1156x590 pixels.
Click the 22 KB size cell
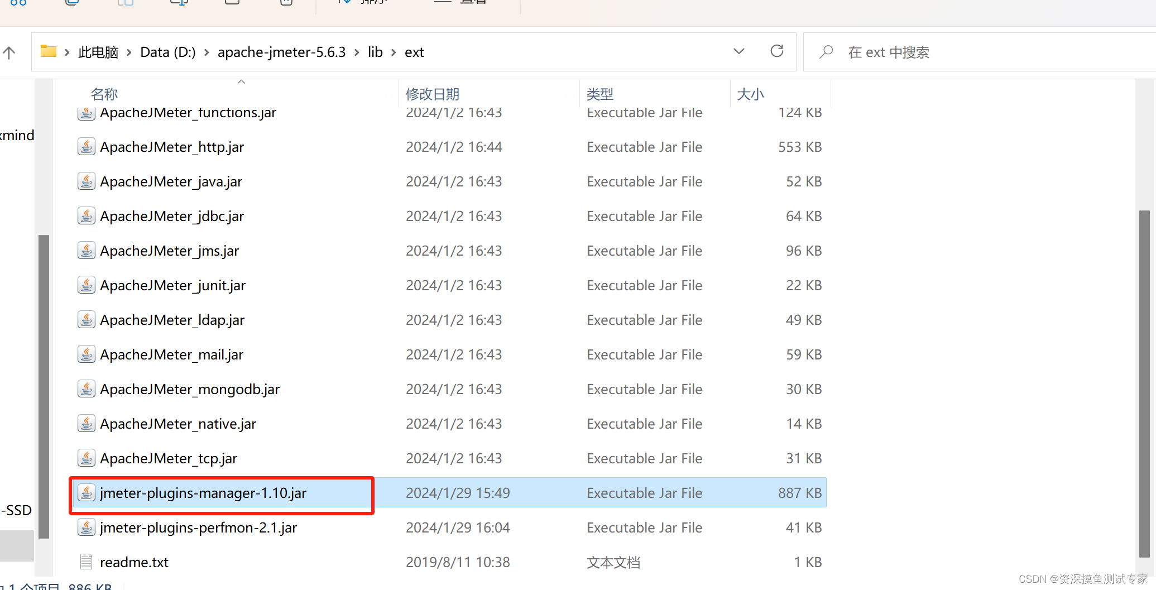pyautogui.click(x=804, y=285)
